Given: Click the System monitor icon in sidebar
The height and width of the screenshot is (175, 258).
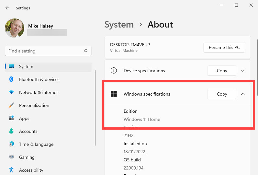Looking at the screenshot, I should tap(11, 66).
